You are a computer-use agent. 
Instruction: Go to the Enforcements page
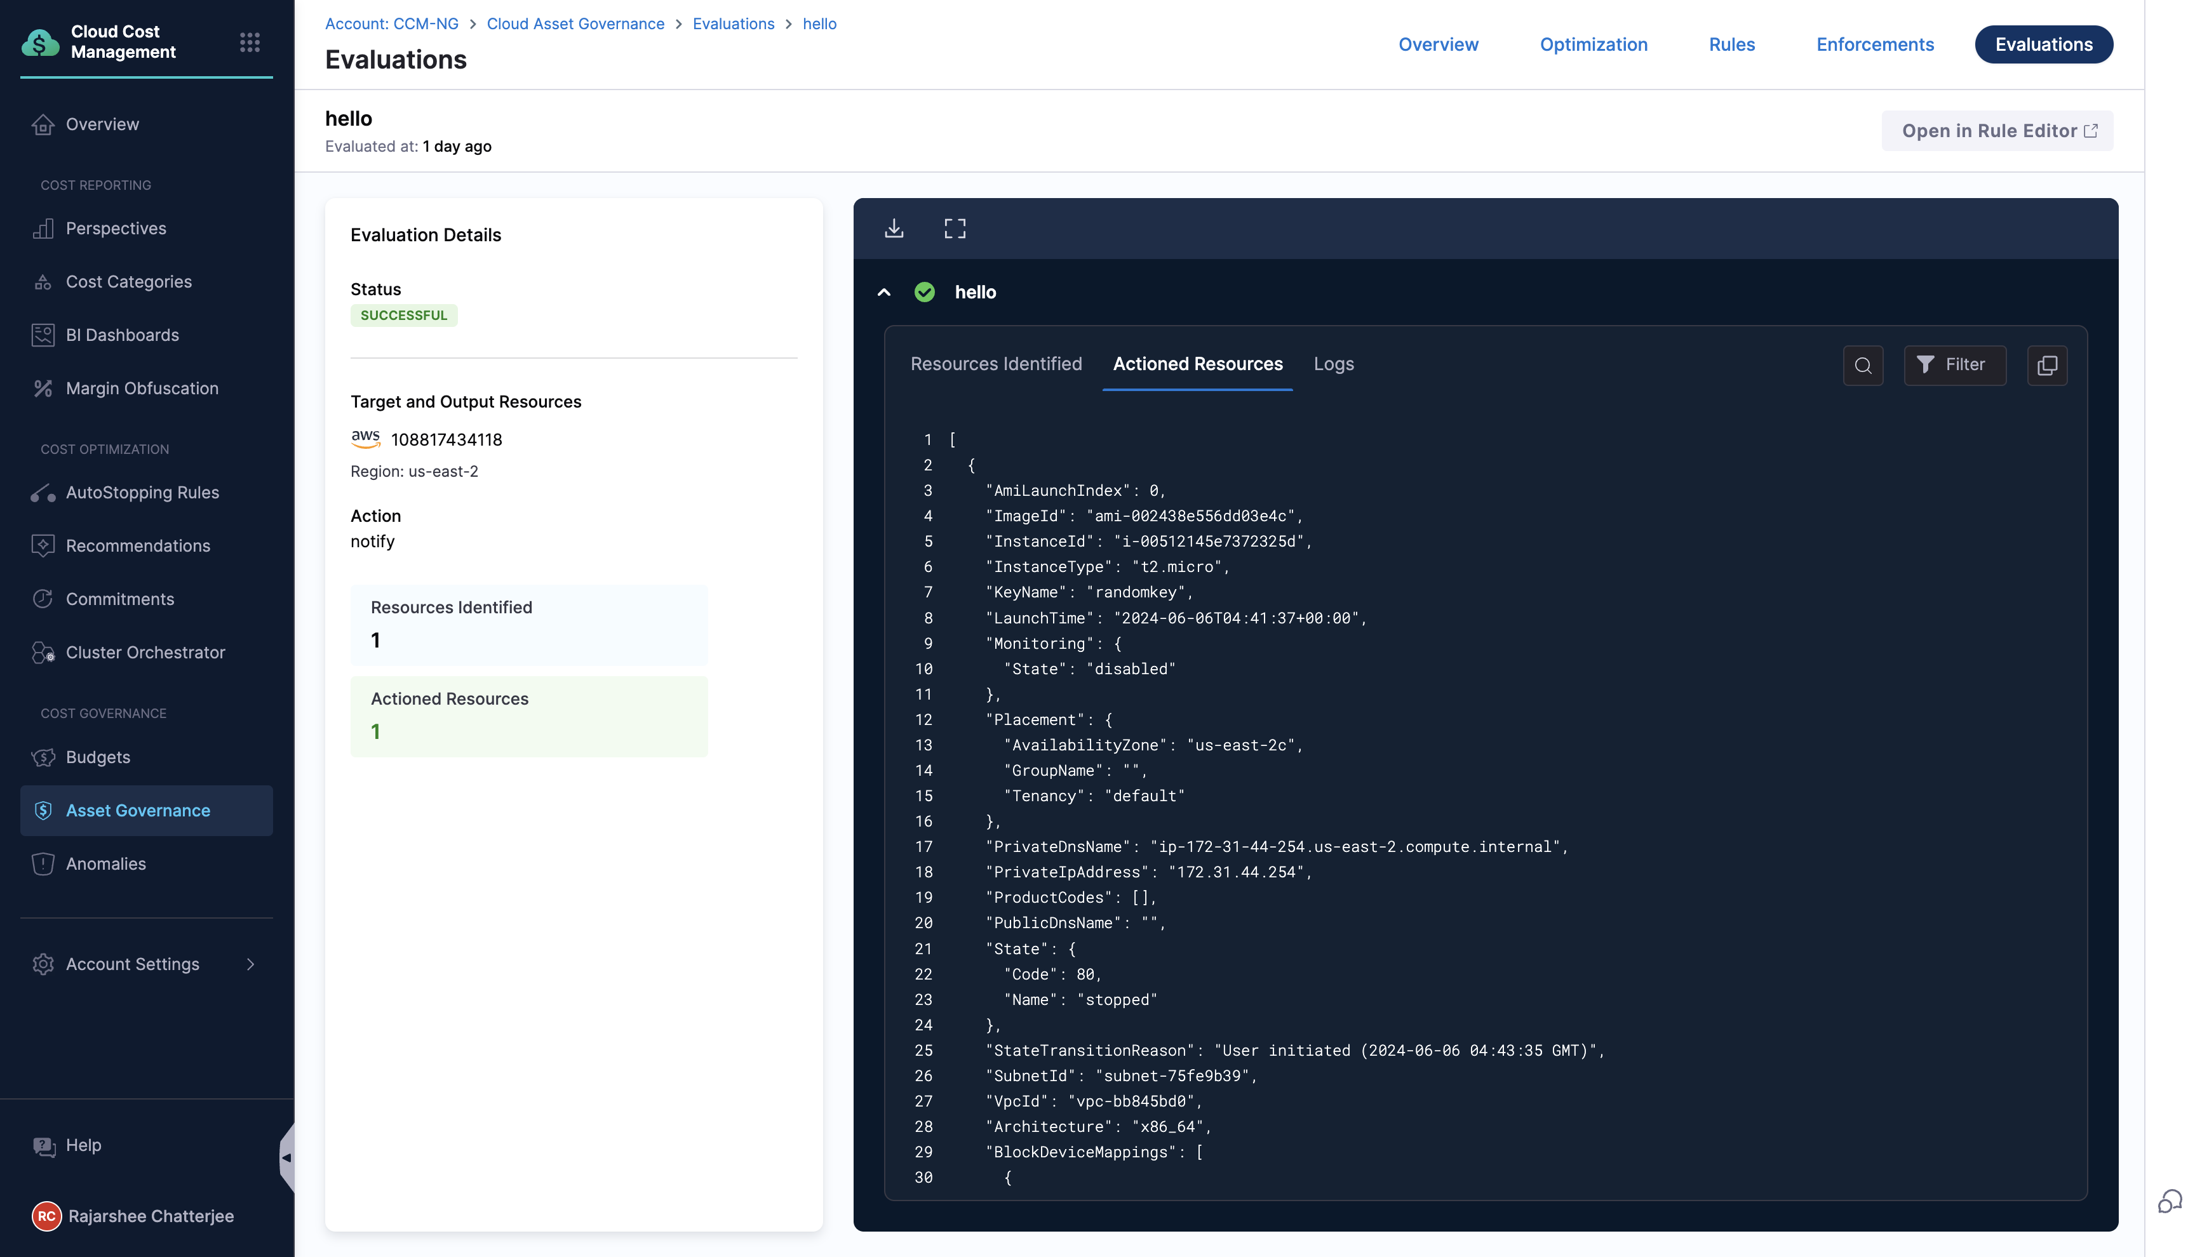tap(1874, 44)
